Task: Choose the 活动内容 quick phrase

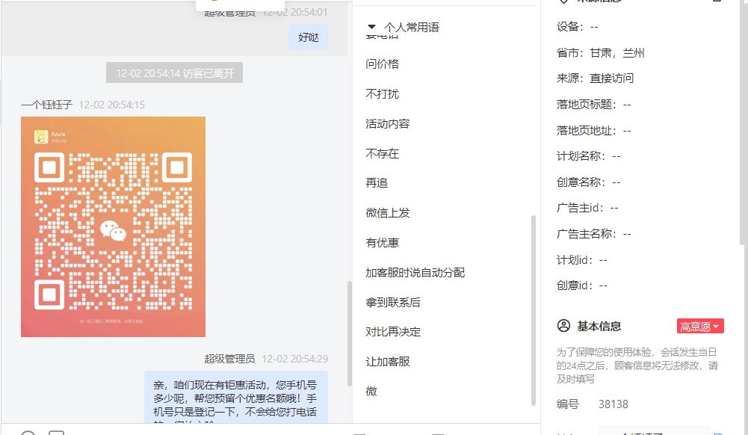Action: click(387, 124)
